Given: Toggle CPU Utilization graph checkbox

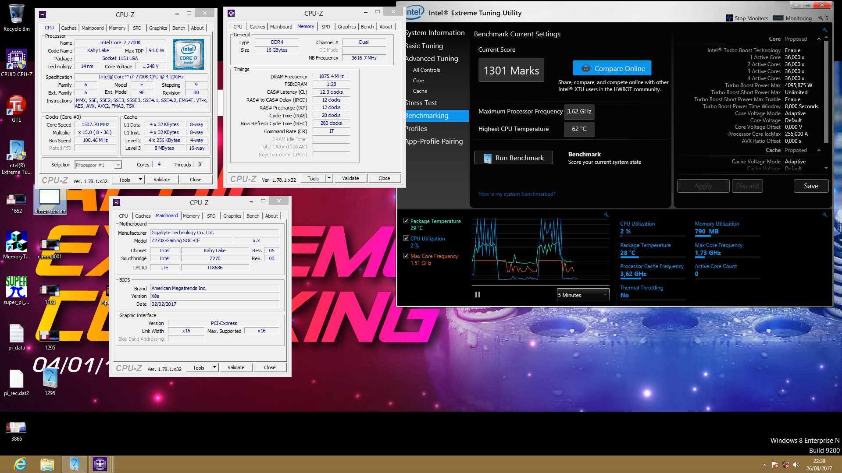Looking at the screenshot, I should 406,238.
